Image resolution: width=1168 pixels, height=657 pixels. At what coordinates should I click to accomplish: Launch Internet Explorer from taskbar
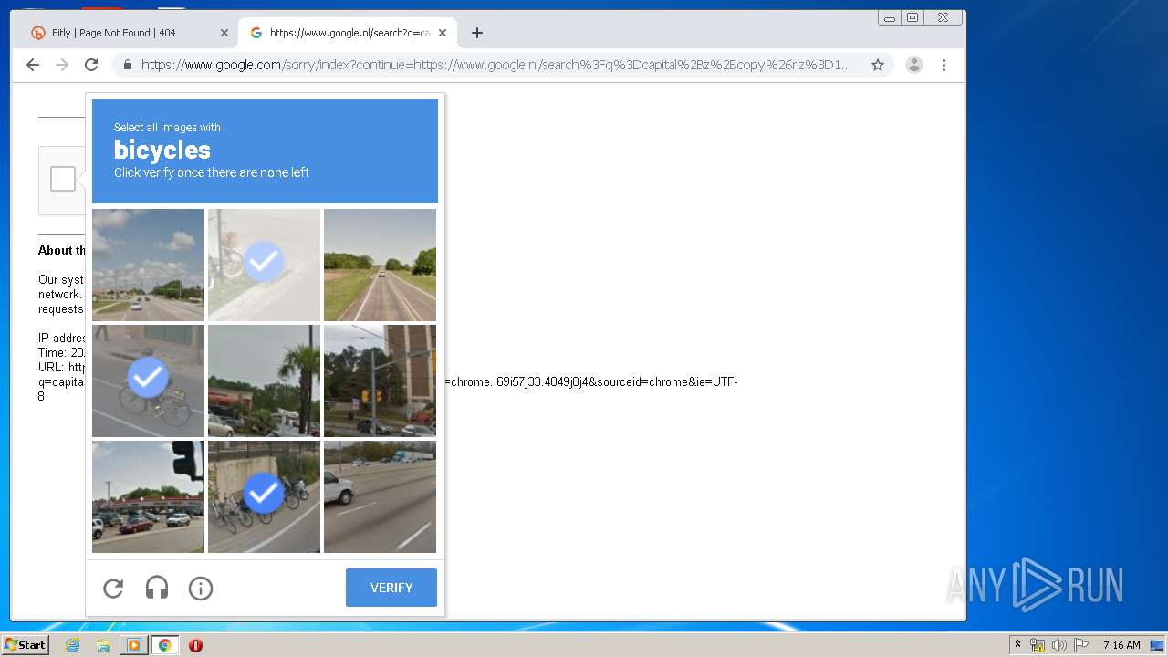click(73, 645)
